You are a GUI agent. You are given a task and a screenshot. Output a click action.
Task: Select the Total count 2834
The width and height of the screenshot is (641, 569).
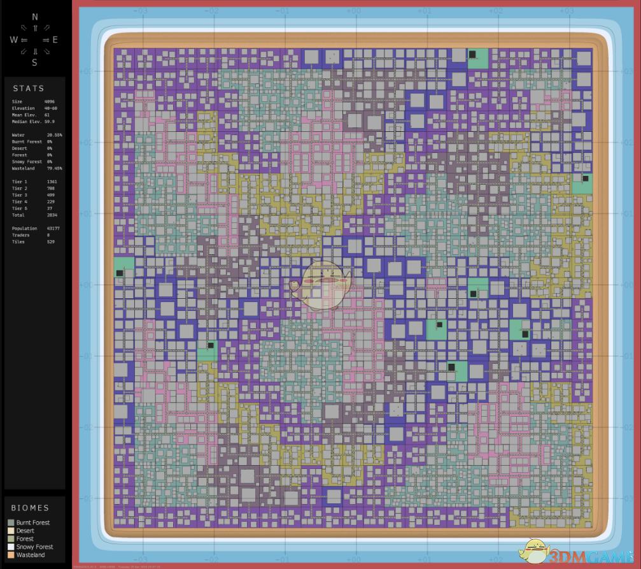(x=52, y=215)
